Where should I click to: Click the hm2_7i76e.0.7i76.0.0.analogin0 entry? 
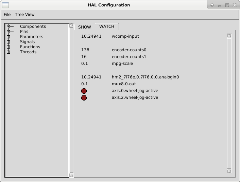(x=145, y=77)
